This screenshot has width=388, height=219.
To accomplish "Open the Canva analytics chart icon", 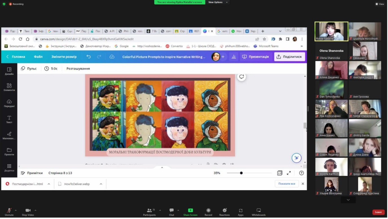I will (x=234, y=57).
